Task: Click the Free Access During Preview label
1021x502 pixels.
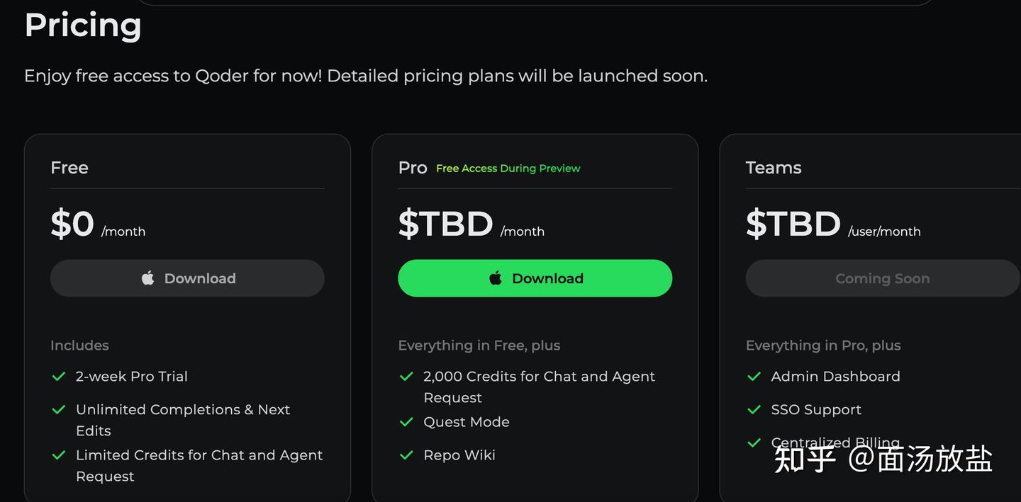Action: click(508, 169)
